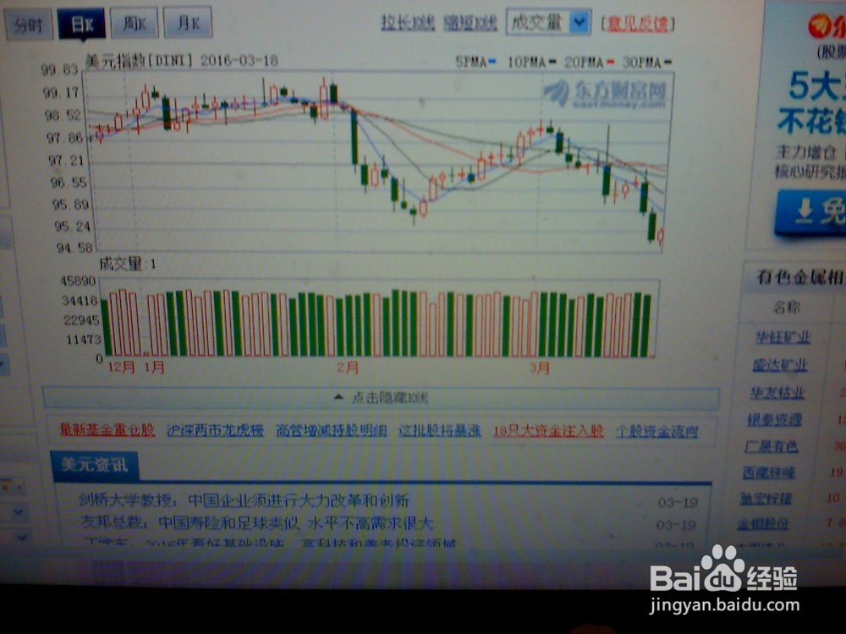Click the 99.83 top price axis label
Screen dimensions: 846x634
(x=60, y=69)
